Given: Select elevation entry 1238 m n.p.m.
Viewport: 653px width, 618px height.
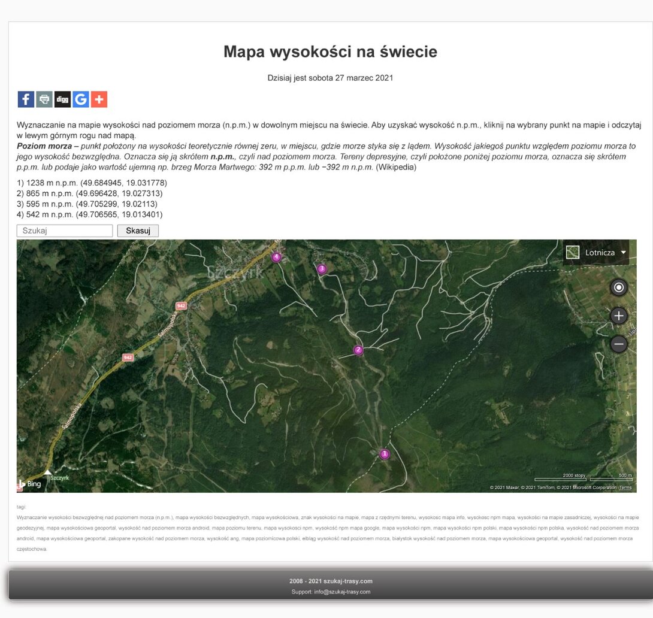Looking at the screenshot, I should click(x=92, y=183).
